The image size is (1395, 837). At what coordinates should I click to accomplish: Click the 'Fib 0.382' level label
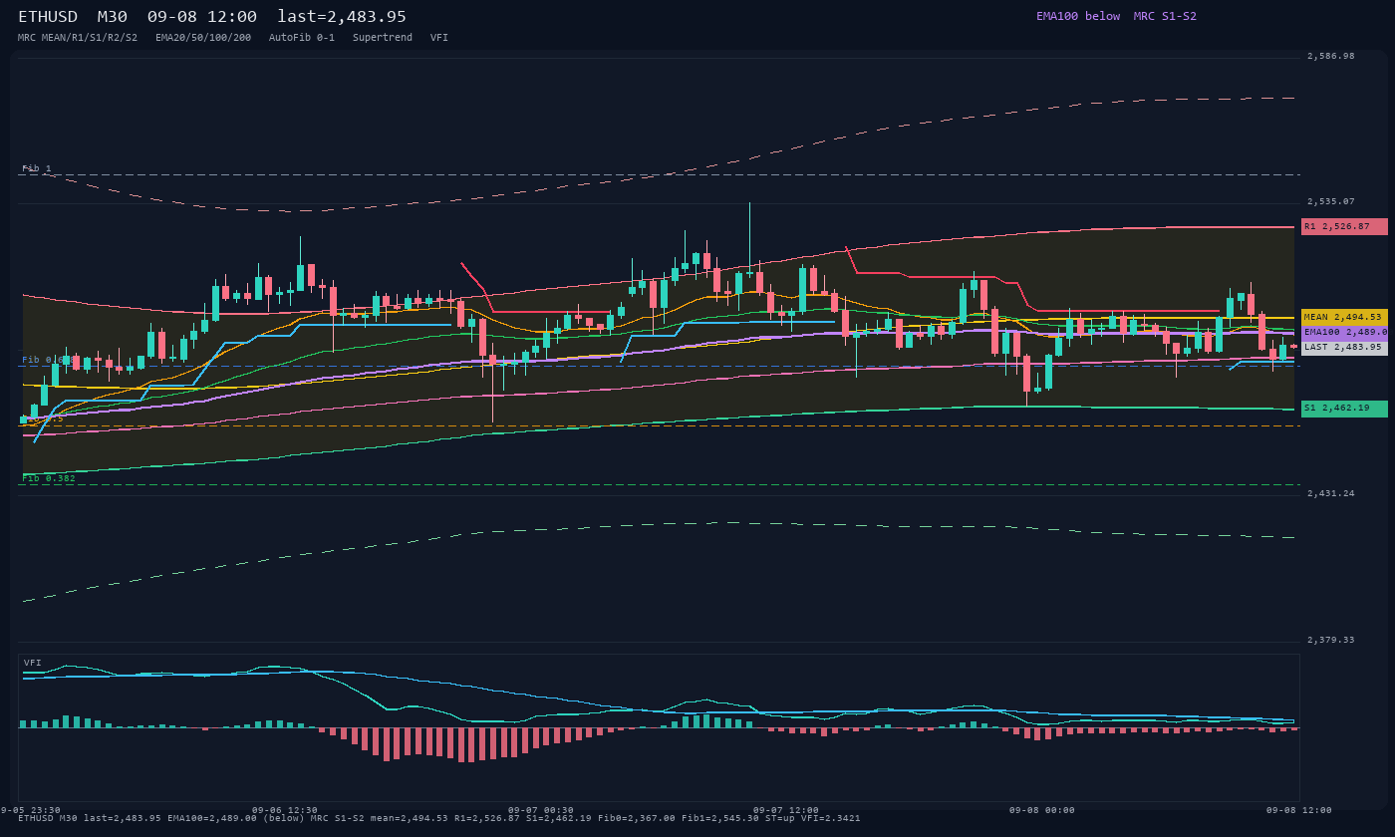pyautogui.click(x=49, y=478)
